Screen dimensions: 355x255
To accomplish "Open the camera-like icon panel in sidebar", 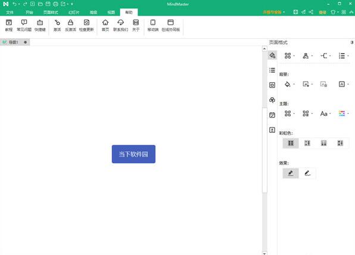I will pos(272,85).
